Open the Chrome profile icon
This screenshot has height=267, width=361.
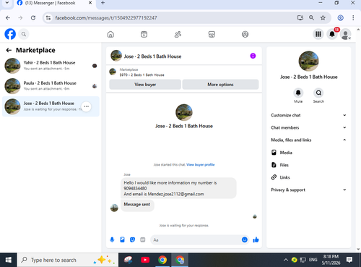tap(340, 18)
